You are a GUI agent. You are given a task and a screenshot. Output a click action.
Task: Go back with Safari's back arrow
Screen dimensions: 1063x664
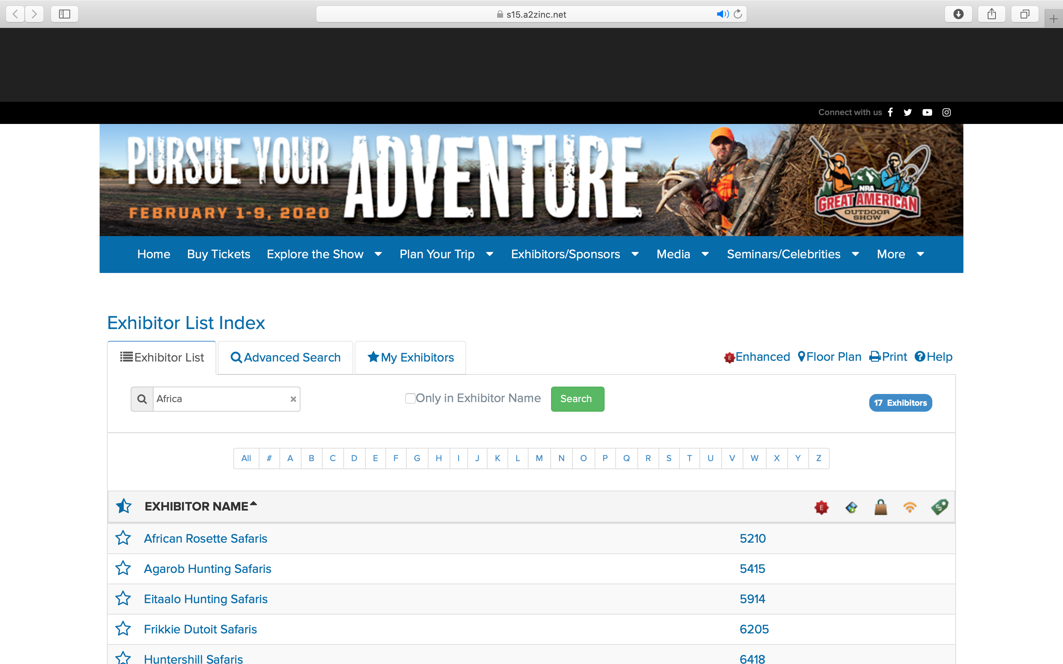click(16, 14)
